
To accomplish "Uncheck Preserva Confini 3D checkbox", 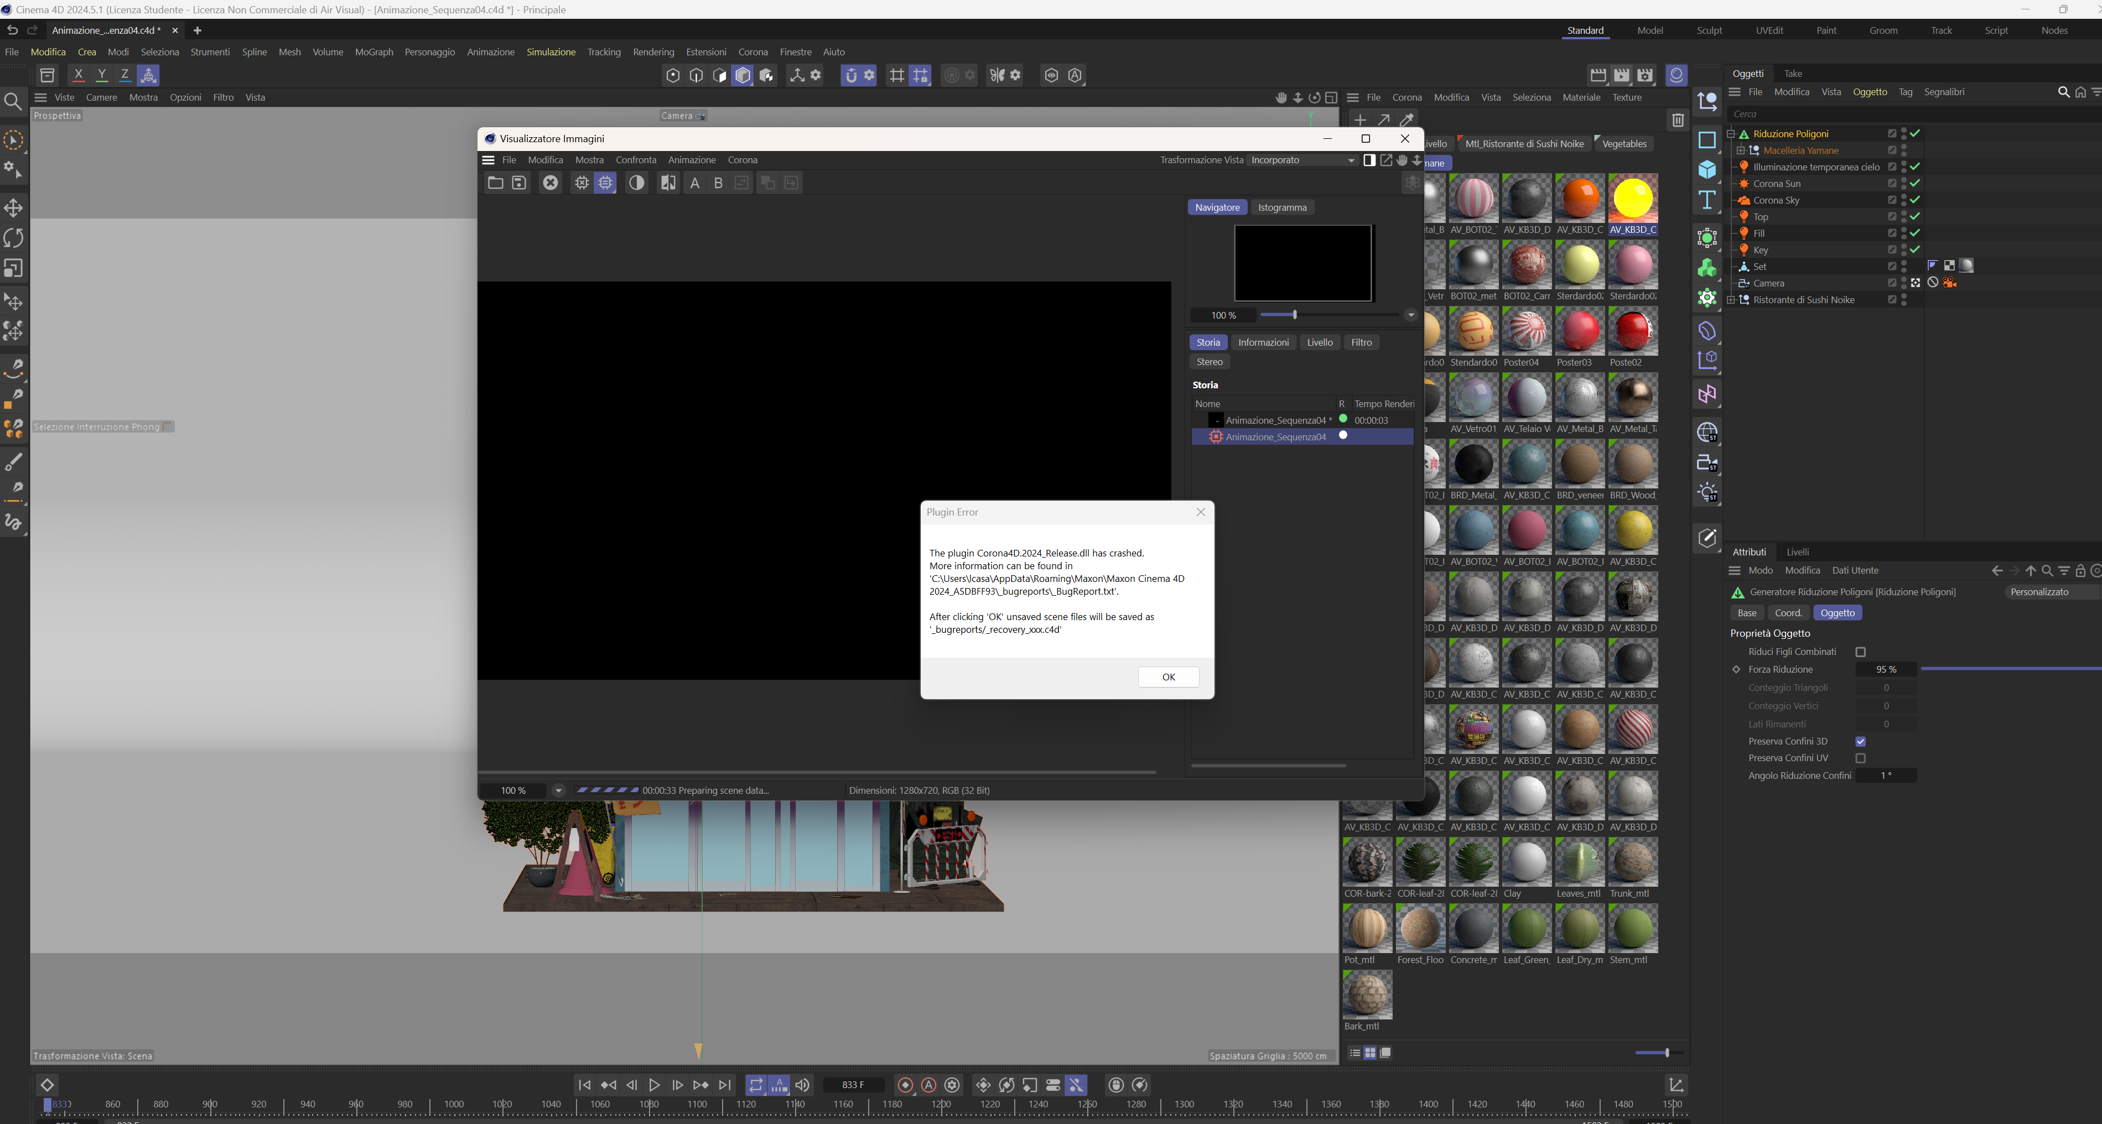I will [1860, 741].
